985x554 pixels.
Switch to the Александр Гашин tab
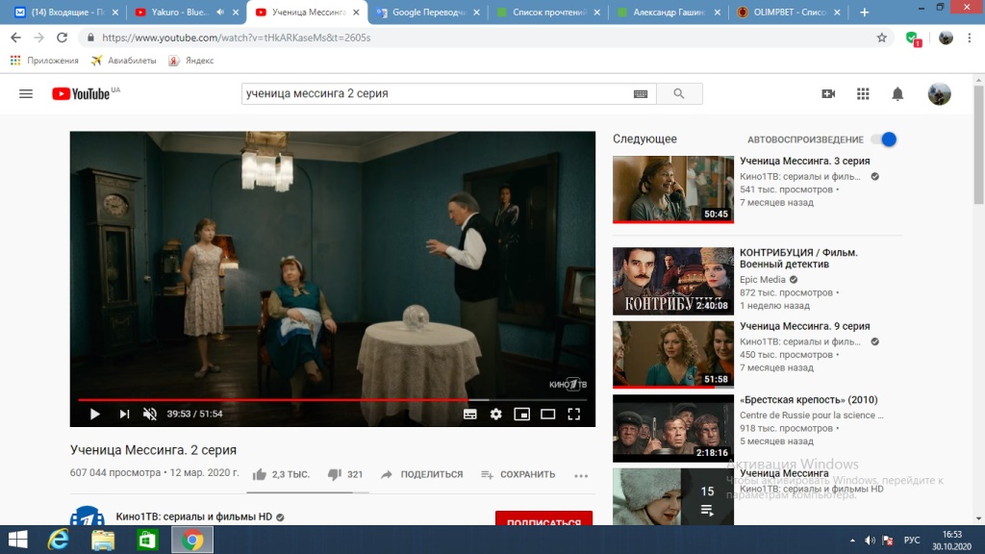click(669, 12)
